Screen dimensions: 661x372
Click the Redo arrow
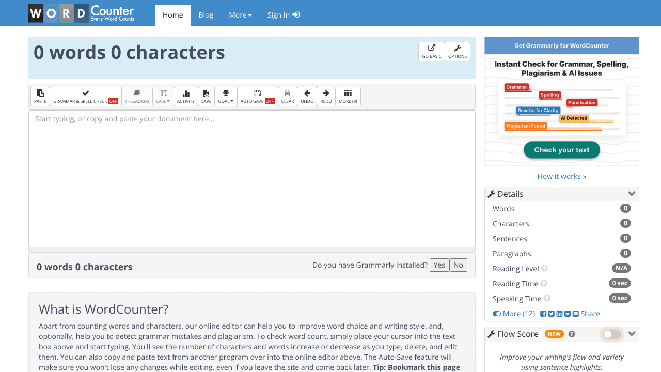(326, 97)
